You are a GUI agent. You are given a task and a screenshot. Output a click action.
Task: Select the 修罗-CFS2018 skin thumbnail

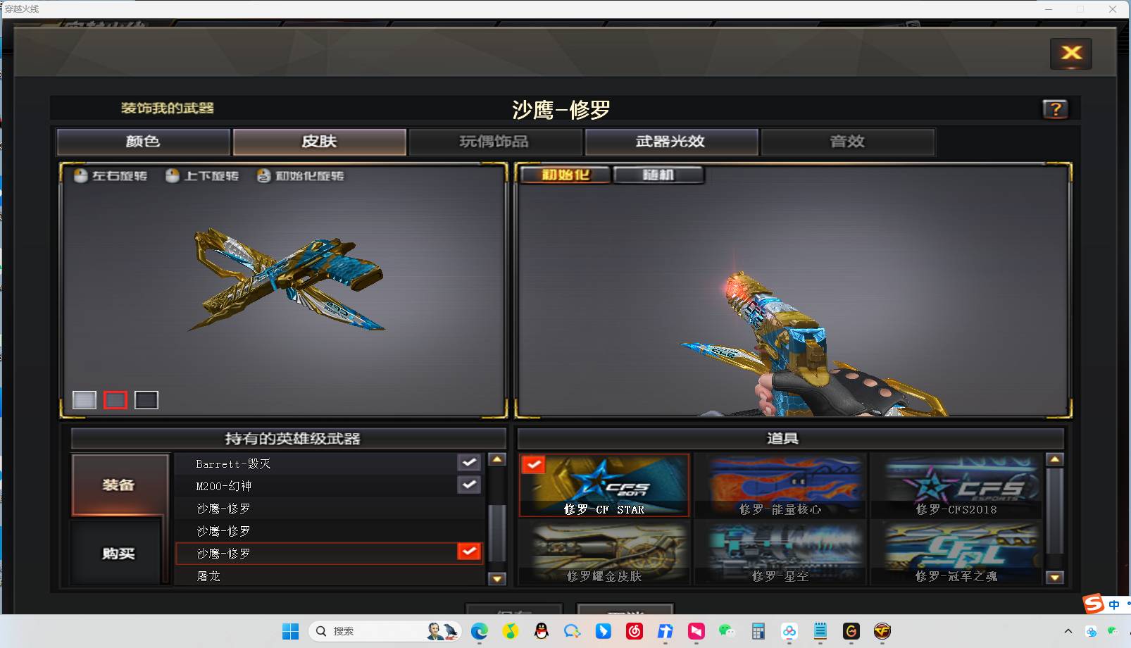point(956,485)
